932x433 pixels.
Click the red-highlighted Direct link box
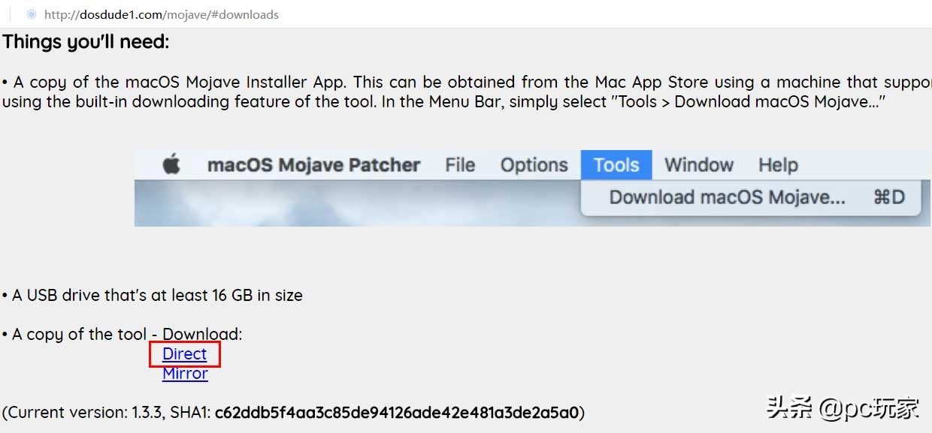pos(184,353)
